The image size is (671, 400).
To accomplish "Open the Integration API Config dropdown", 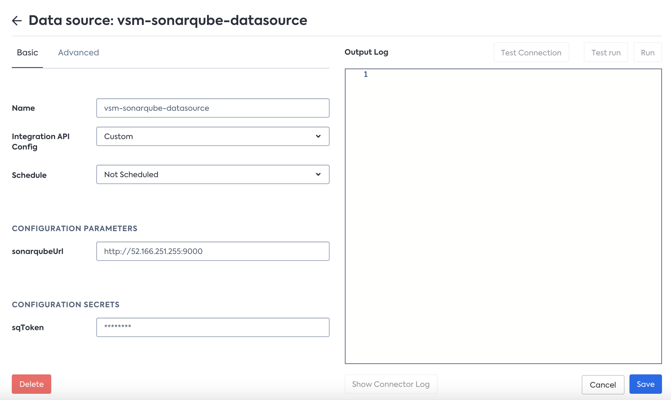I will tap(213, 136).
